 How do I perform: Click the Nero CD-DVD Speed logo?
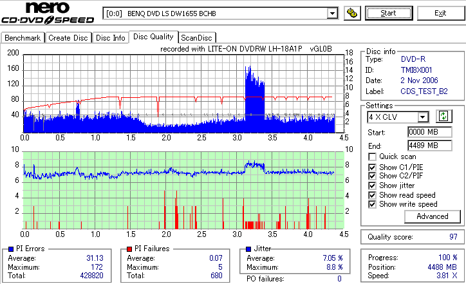[48, 13]
